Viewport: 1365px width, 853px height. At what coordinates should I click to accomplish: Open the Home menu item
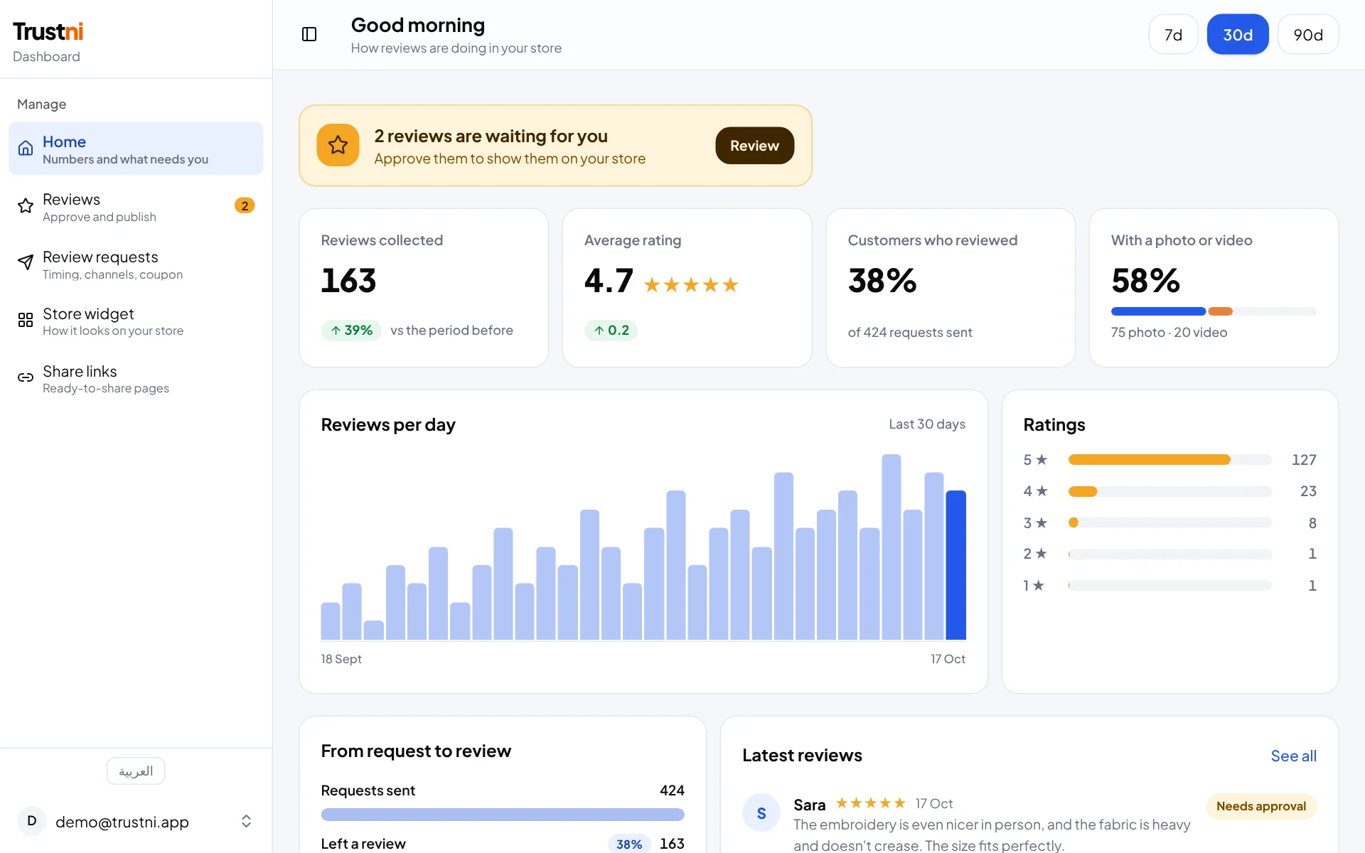(x=136, y=148)
